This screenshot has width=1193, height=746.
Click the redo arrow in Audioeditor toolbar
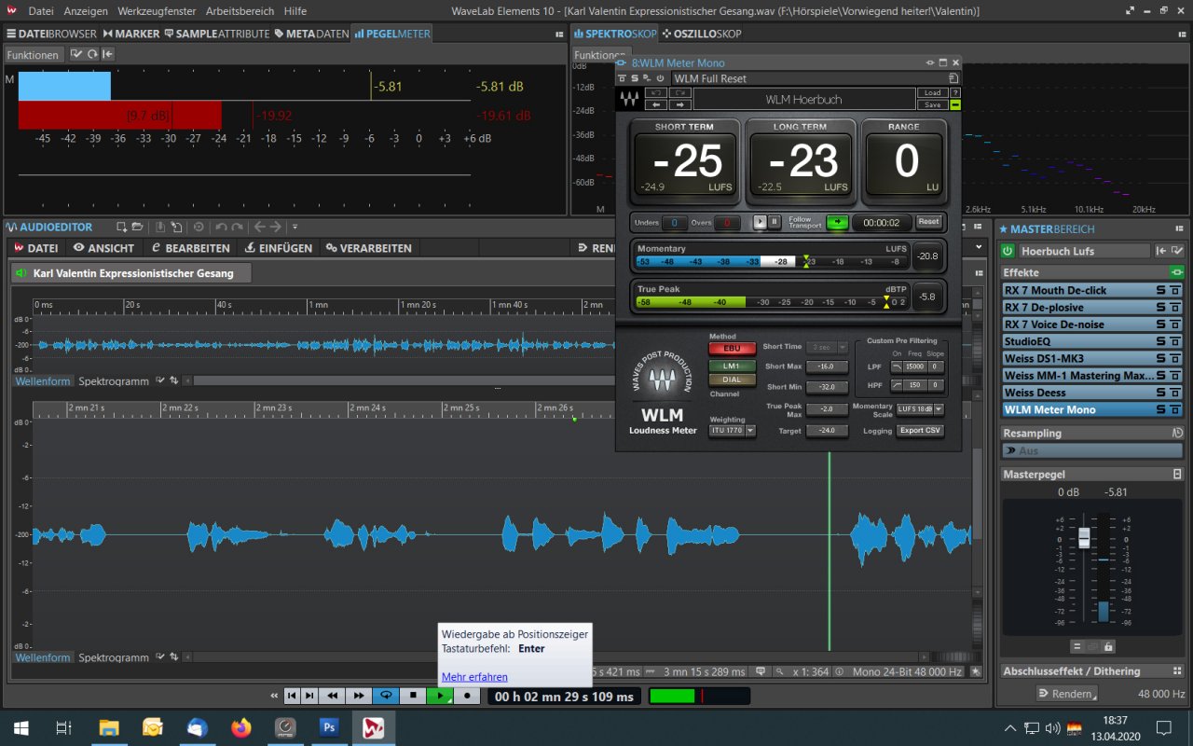point(238,227)
